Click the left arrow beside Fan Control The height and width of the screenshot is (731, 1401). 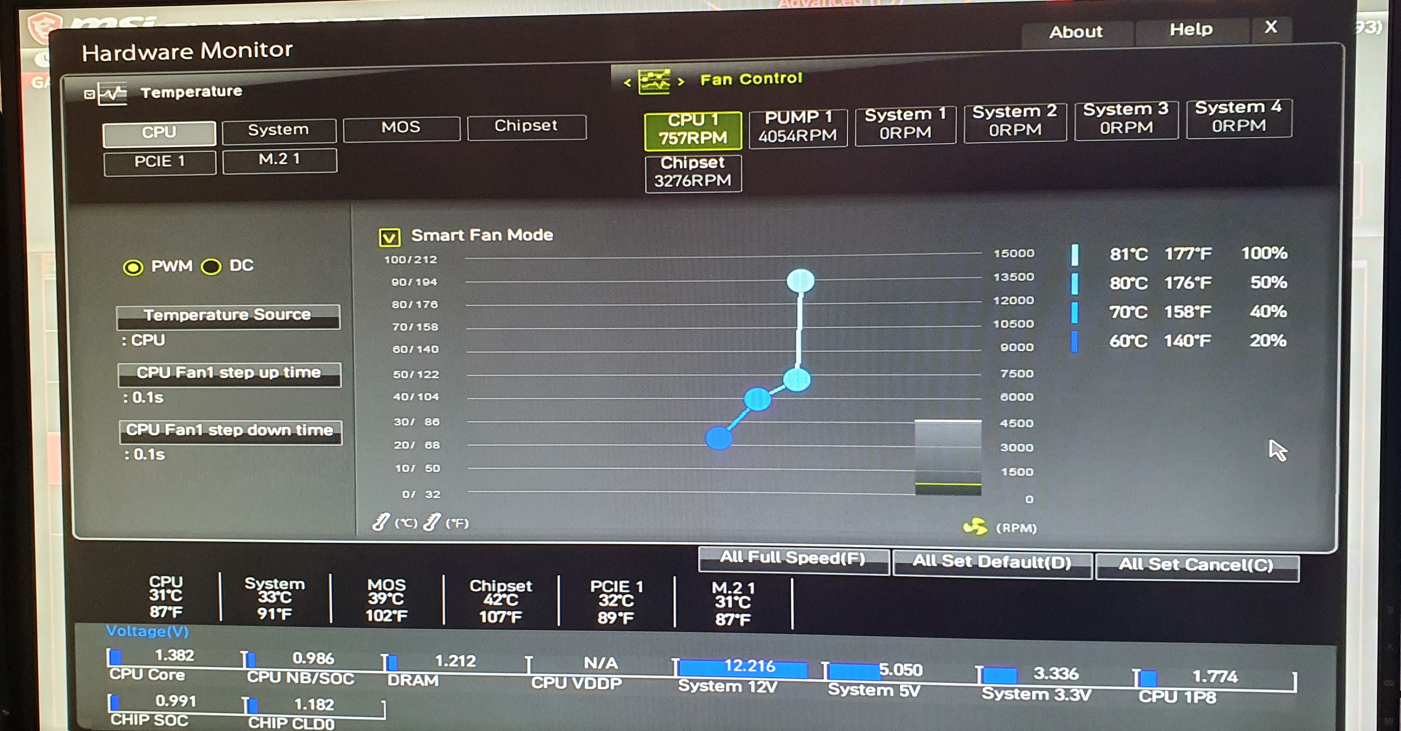[x=628, y=83]
